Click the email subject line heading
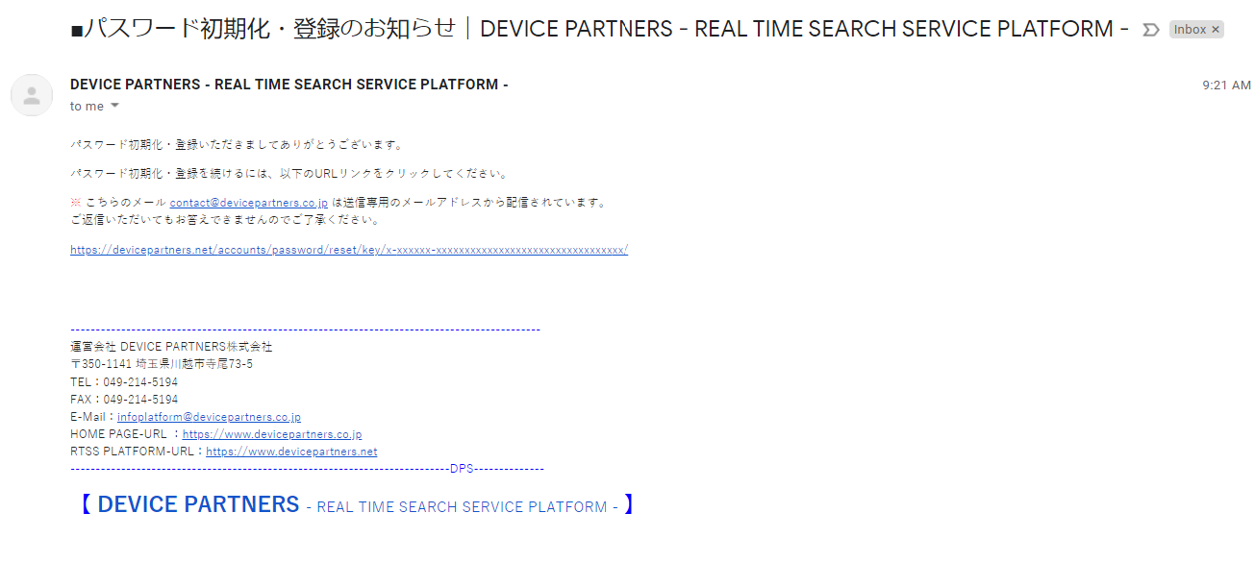Screen dimensions: 1255x562 [x=600, y=29]
